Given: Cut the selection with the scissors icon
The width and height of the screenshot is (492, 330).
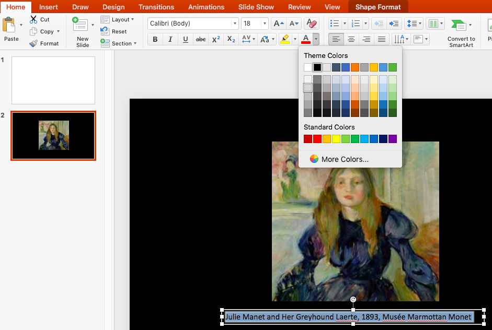Looking at the screenshot, I should click(x=33, y=19).
